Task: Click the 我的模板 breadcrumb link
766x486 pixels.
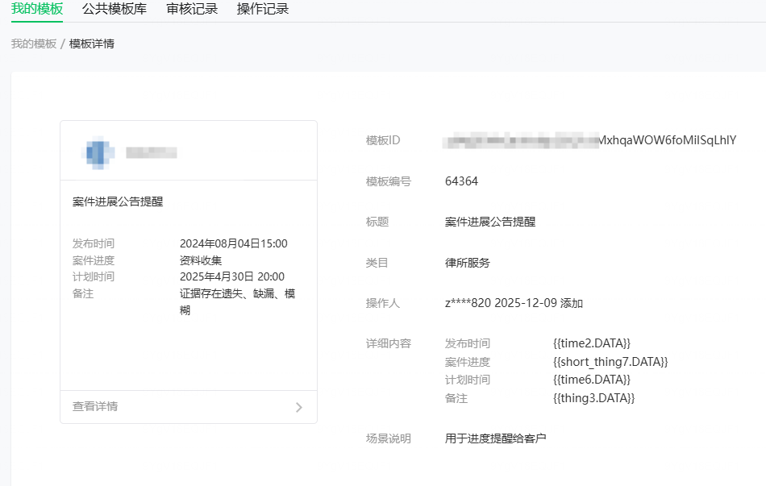Action: click(34, 44)
